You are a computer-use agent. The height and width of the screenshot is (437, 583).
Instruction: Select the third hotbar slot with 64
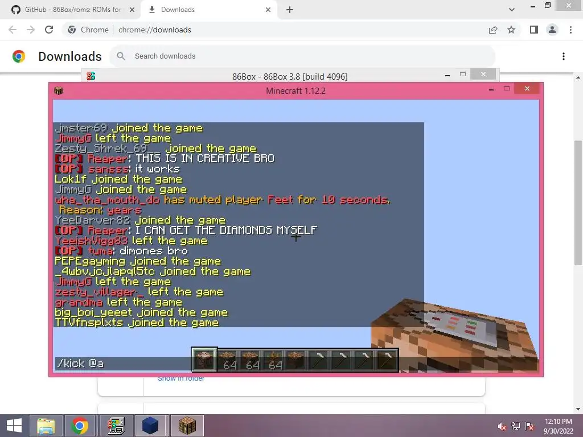(251, 360)
